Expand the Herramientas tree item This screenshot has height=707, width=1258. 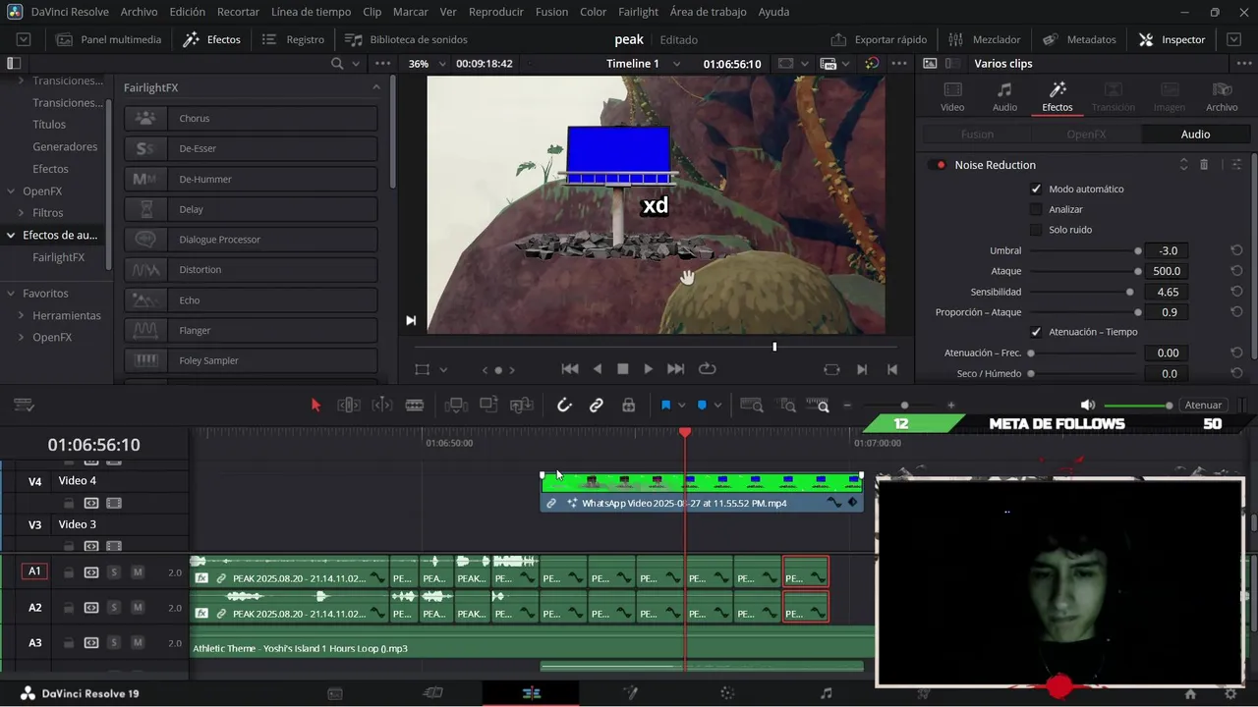[x=21, y=315]
